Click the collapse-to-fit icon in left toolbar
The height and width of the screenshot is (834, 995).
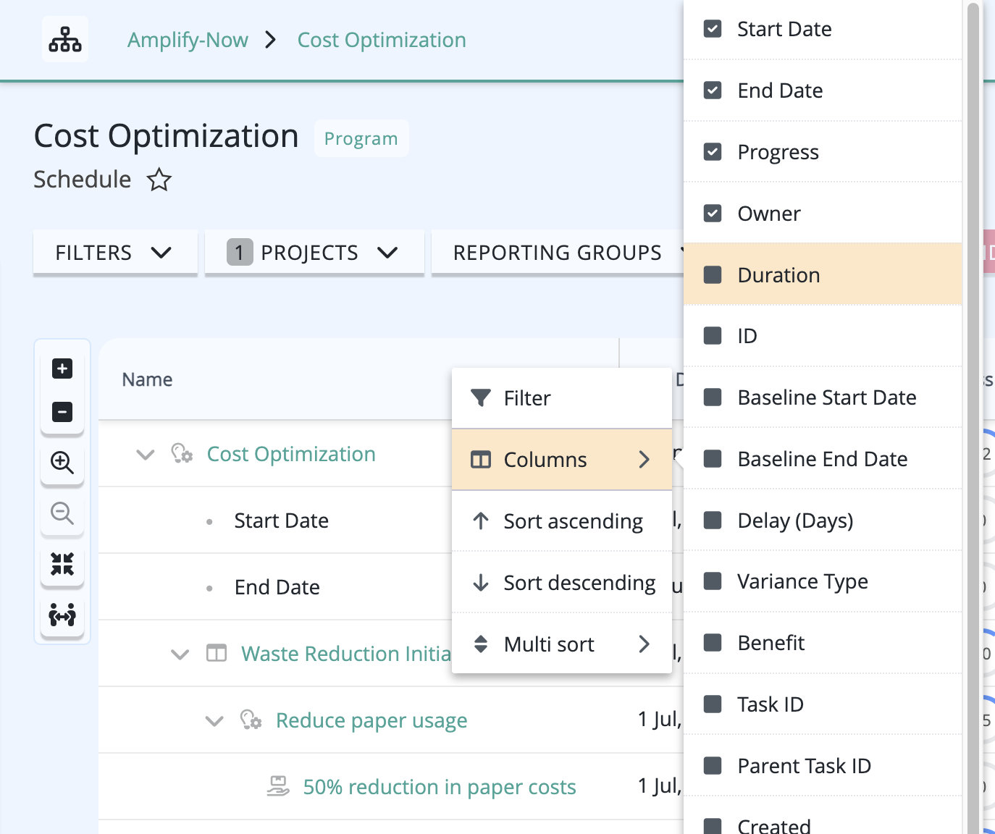click(62, 565)
